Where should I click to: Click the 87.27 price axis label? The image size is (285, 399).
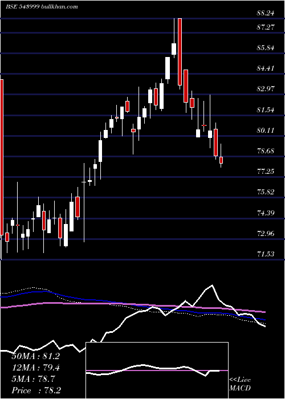pyautogui.click(x=266, y=27)
